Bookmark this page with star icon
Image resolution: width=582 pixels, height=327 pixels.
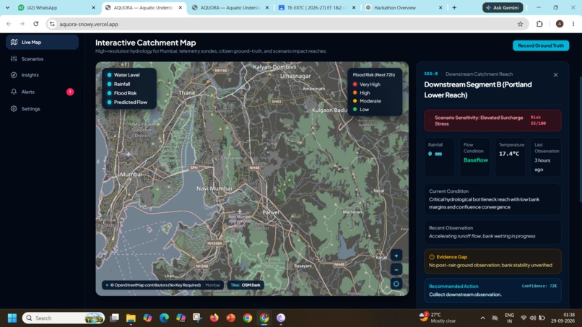click(x=520, y=24)
